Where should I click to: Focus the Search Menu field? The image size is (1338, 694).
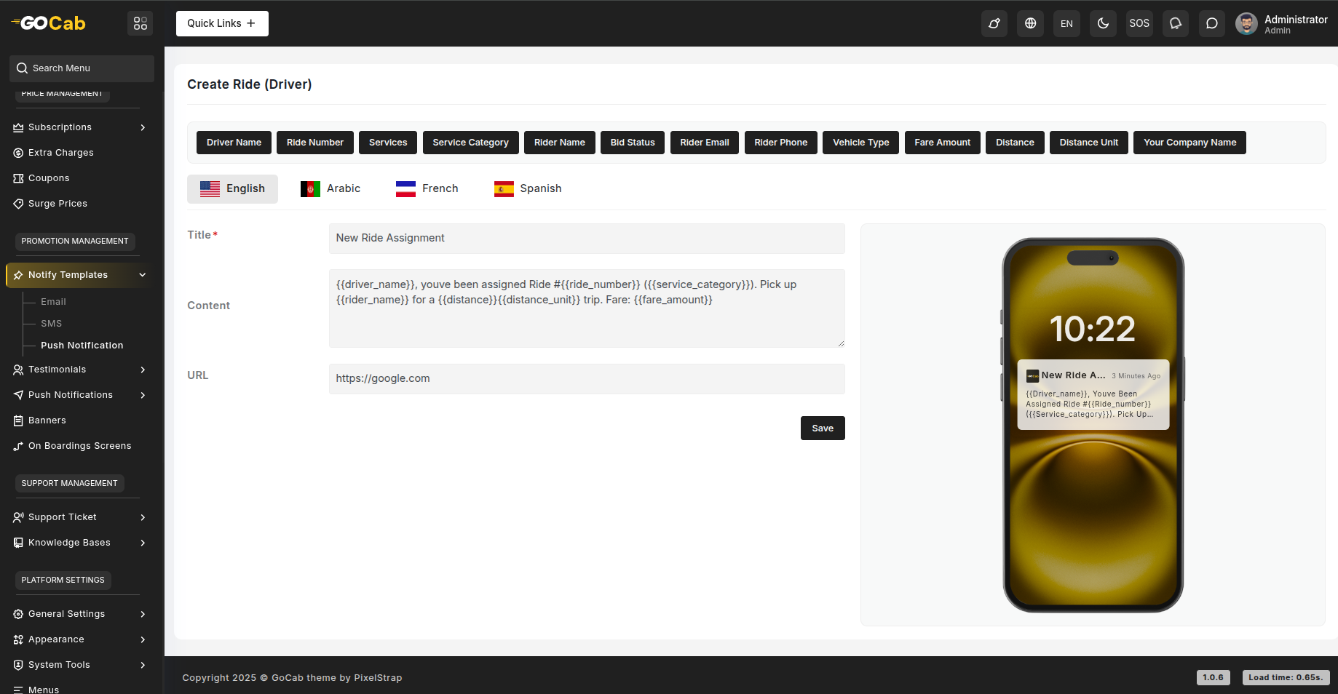(82, 68)
